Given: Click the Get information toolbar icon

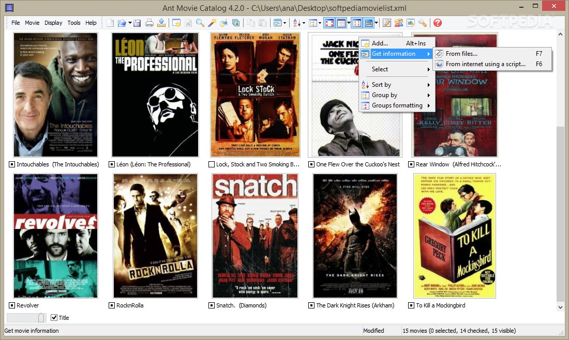Looking at the screenshot, I should (278, 23).
